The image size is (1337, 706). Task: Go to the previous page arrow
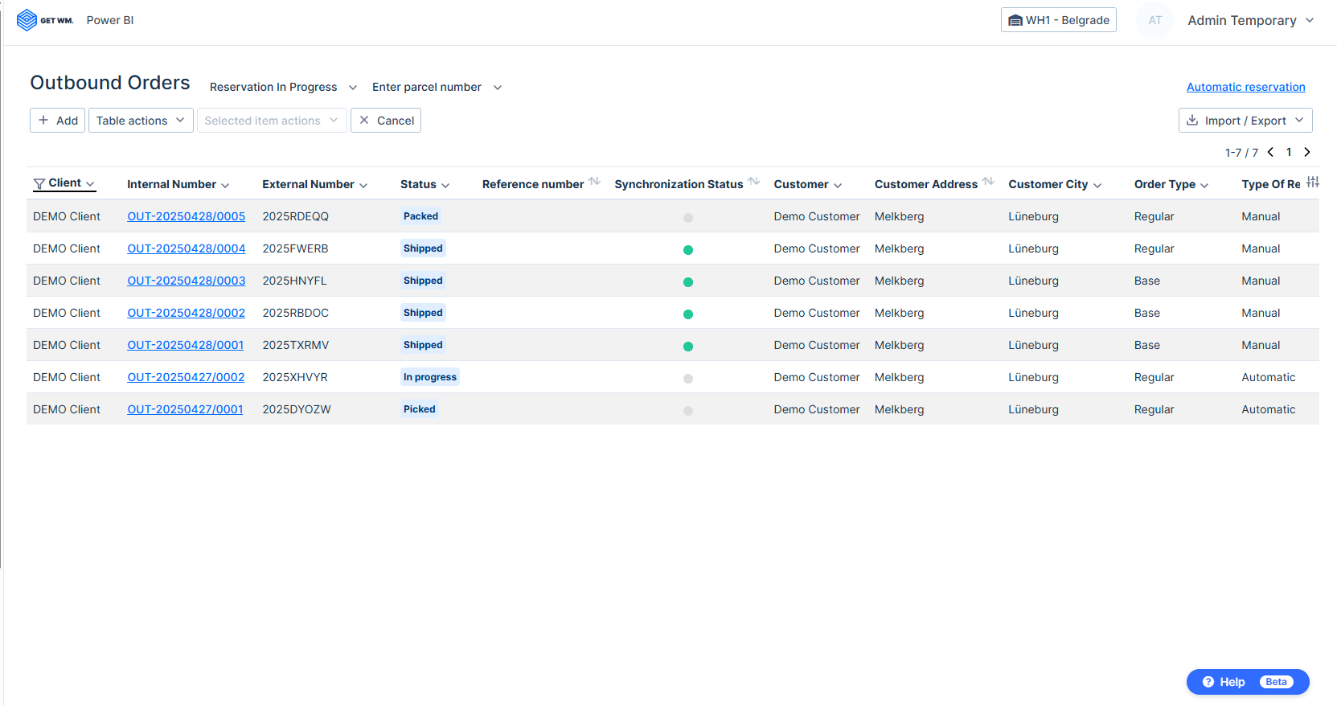pos(1270,152)
